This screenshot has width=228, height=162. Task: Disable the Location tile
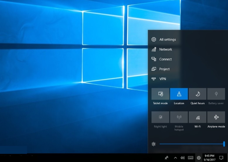[179, 94]
